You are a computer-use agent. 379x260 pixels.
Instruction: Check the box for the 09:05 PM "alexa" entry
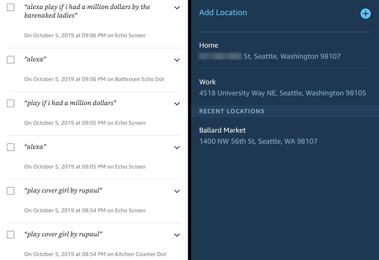(x=10, y=147)
